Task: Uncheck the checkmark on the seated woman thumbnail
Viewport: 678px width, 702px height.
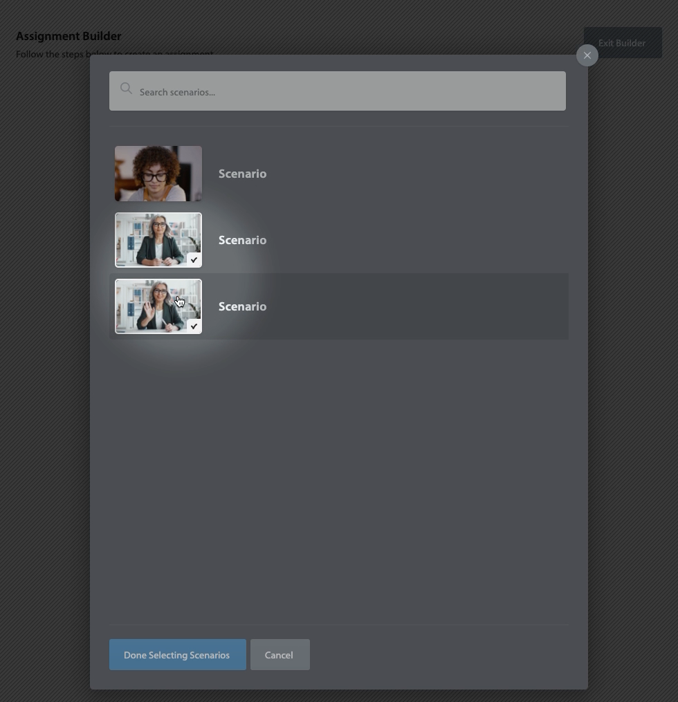Action: tap(194, 259)
